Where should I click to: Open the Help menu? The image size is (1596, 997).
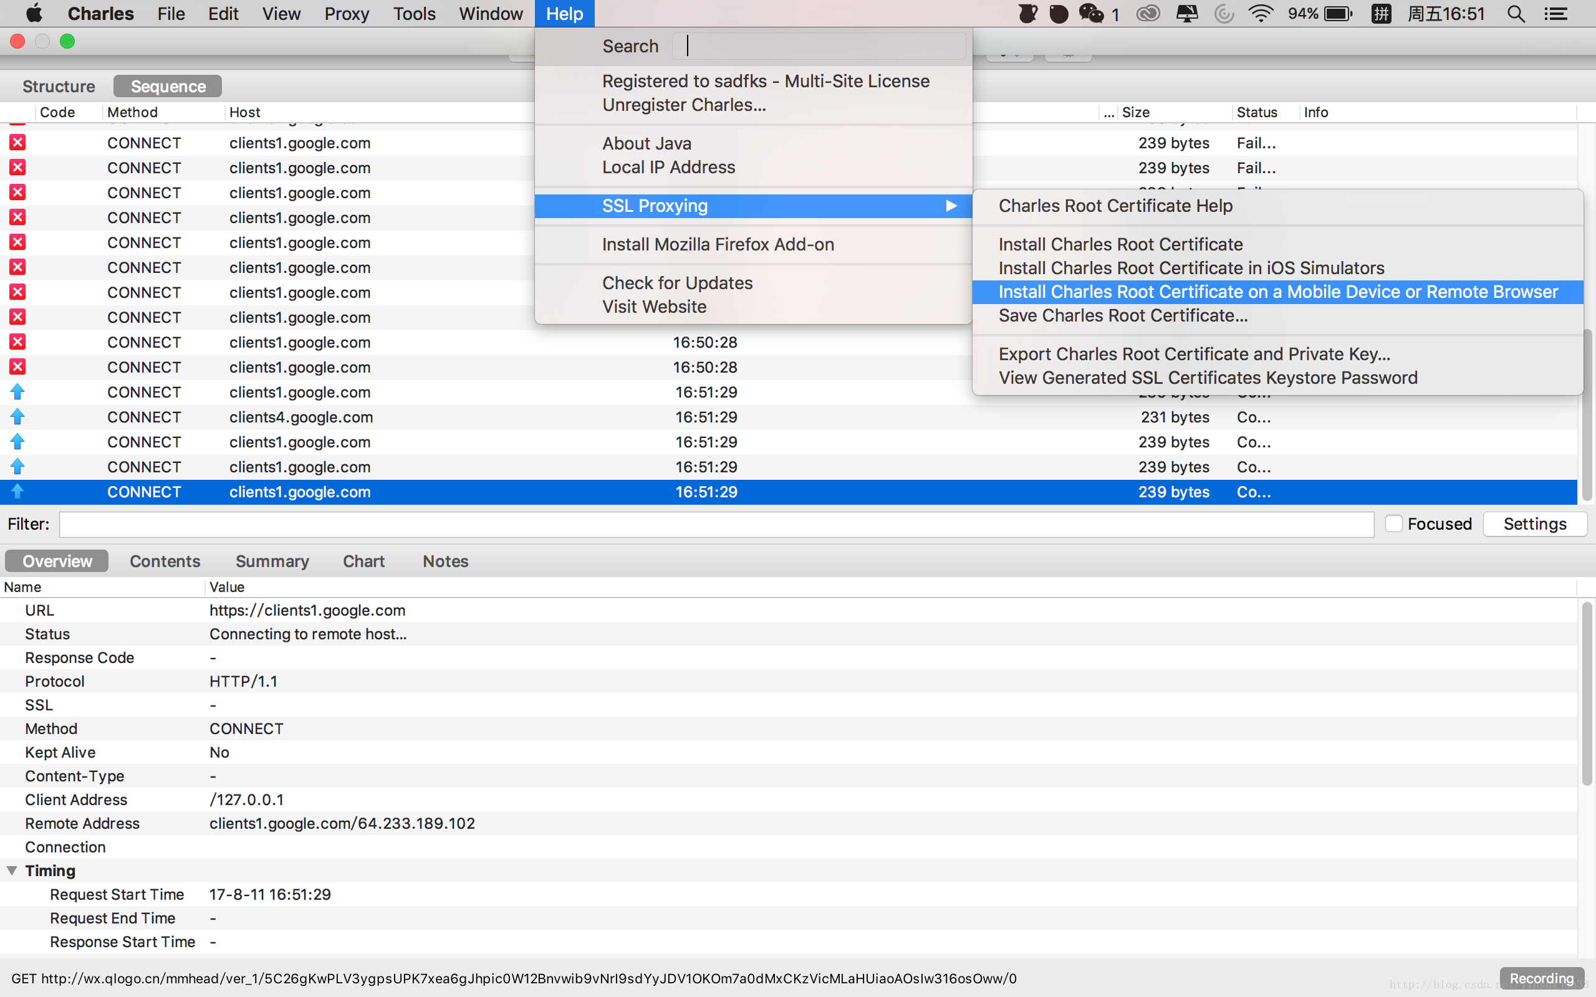[565, 13]
